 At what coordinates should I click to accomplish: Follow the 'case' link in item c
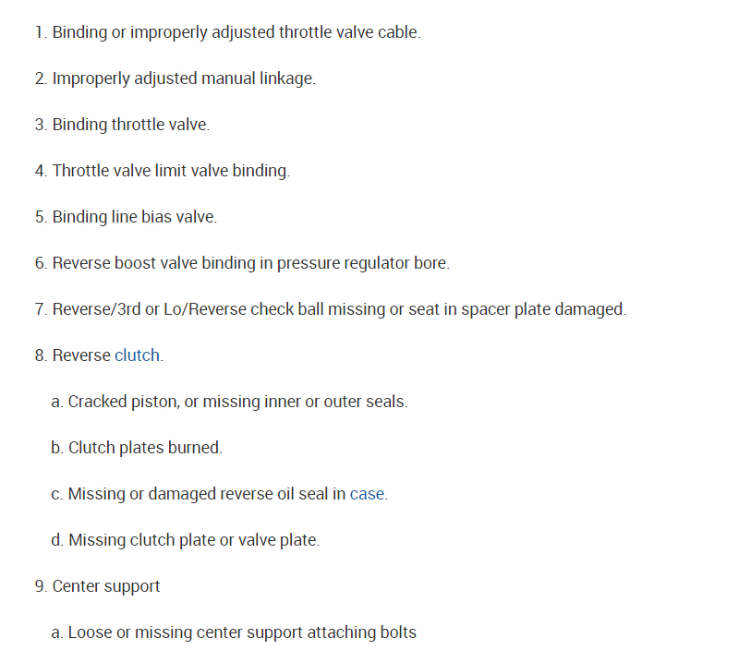(x=367, y=494)
